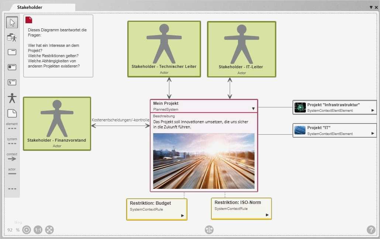The height and width of the screenshot is (239, 380).
Task: Select the note document tool
Action: click(x=12, y=113)
